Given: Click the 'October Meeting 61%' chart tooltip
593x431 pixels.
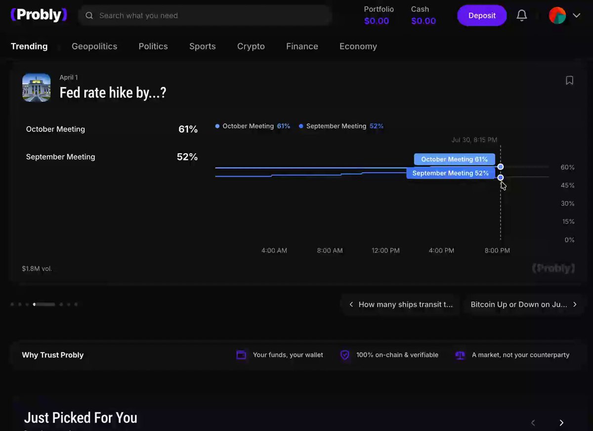Looking at the screenshot, I should [x=455, y=159].
